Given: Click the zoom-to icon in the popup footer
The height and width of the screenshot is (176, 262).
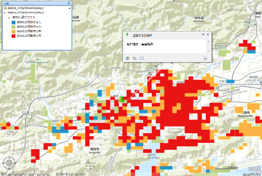Looking at the screenshot, I should [x=127, y=58].
